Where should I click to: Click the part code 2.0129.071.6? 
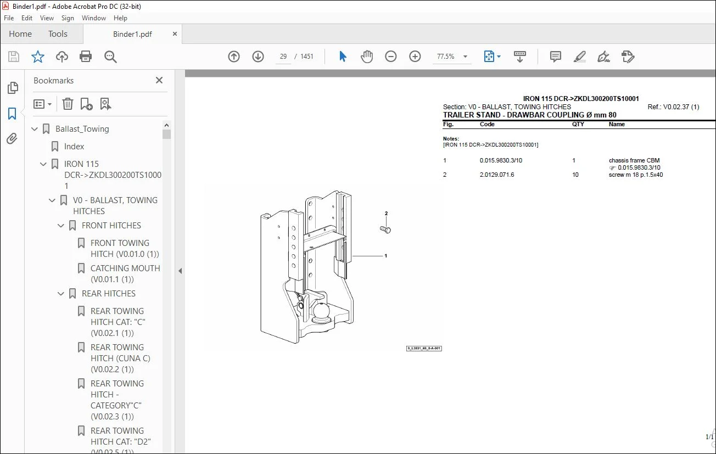[497, 175]
